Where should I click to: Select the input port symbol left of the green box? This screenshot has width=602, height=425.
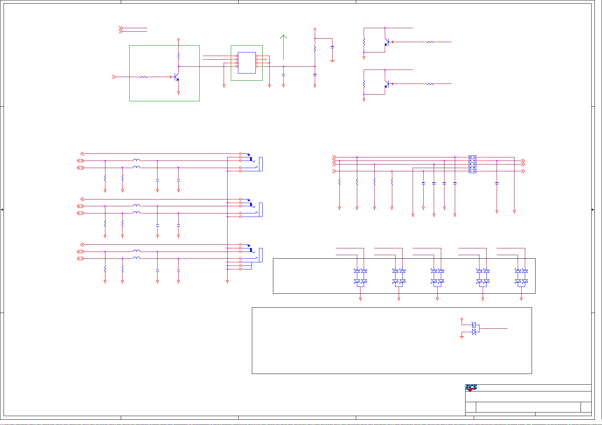coord(114,77)
